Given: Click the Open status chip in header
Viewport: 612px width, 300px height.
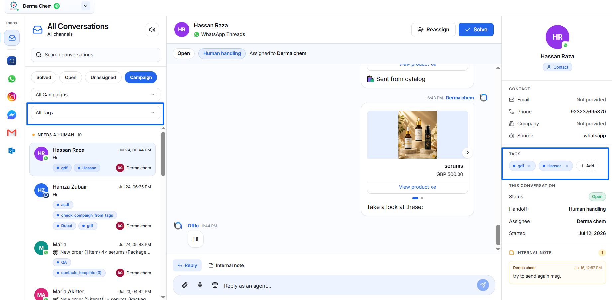Looking at the screenshot, I should [x=184, y=53].
